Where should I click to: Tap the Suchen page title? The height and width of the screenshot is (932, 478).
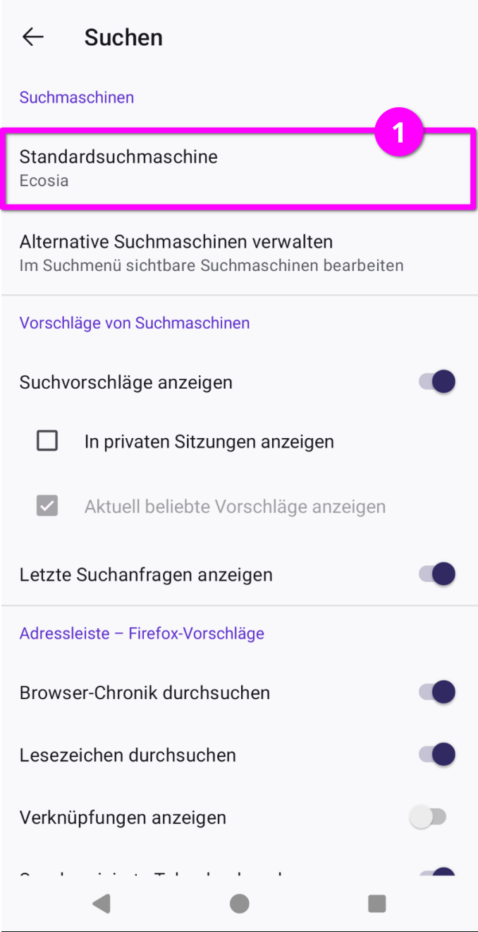point(123,37)
